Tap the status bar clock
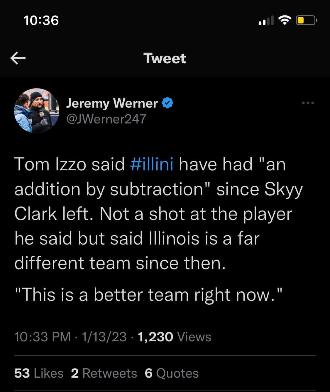Image resolution: width=330 pixels, height=392 pixels. tap(41, 21)
